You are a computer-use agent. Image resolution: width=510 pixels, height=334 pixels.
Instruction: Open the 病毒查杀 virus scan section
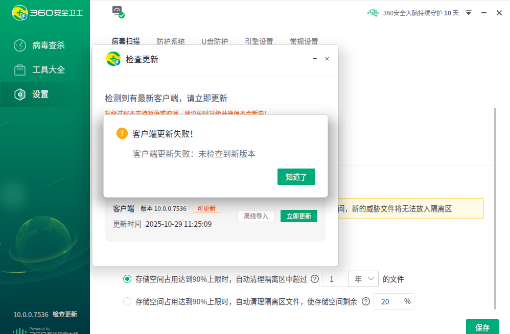pyautogui.click(x=39, y=45)
